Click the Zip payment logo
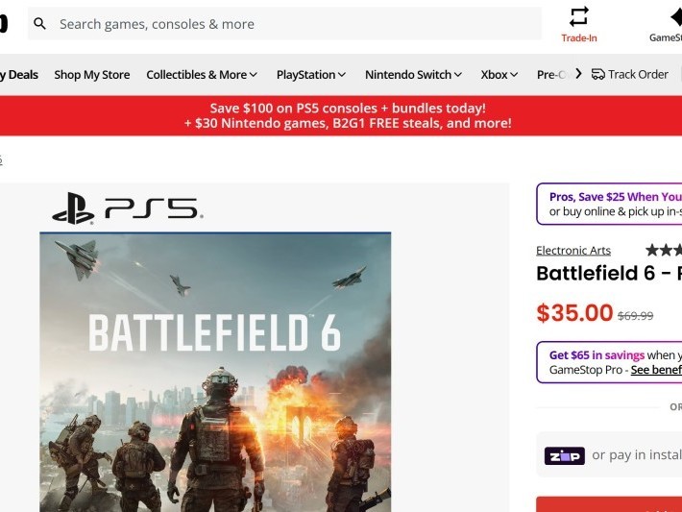 564,455
